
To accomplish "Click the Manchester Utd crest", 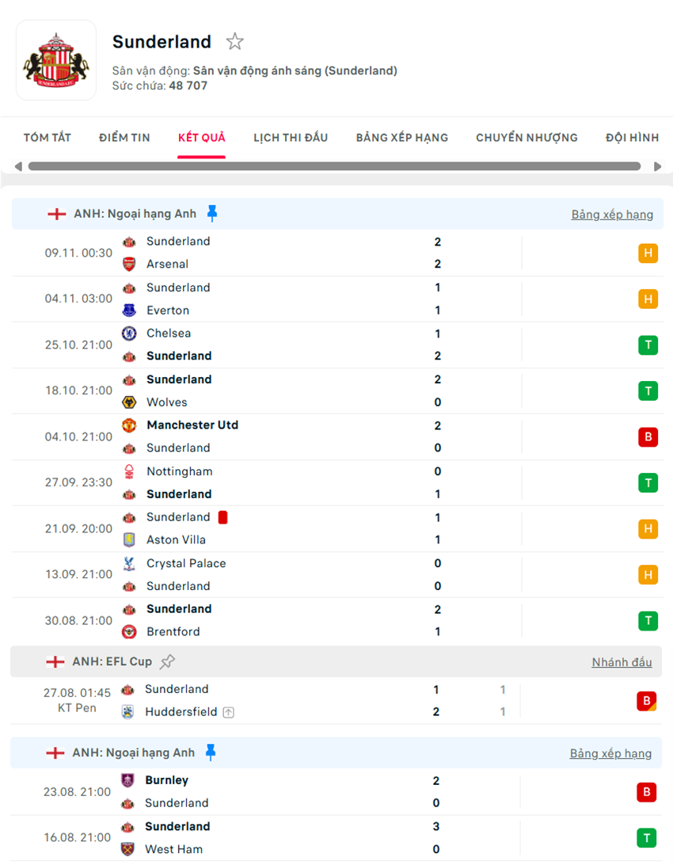I will (x=129, y=425).
